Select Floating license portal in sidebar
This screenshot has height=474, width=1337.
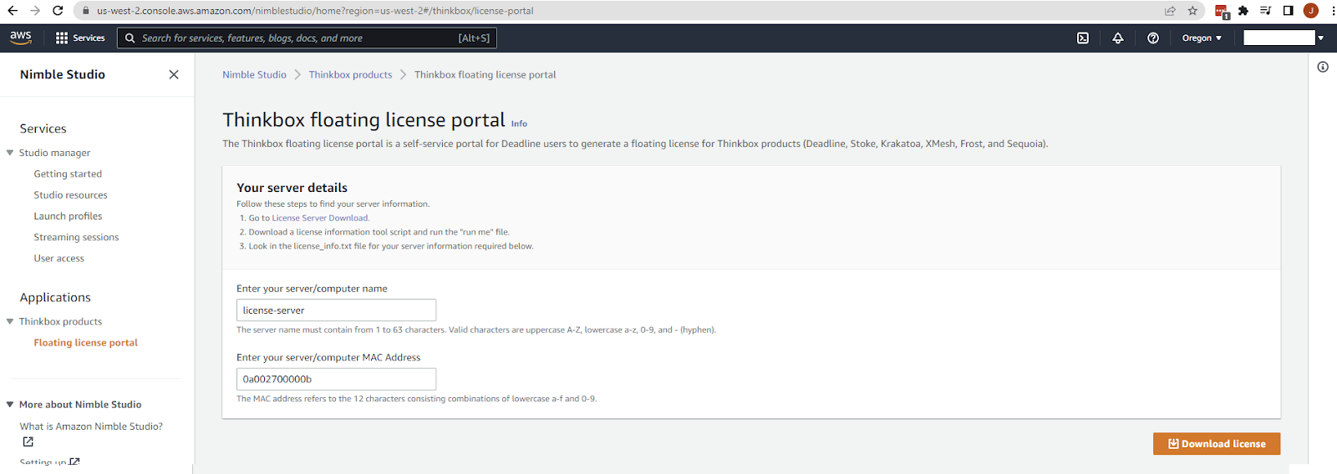(85, 342)
